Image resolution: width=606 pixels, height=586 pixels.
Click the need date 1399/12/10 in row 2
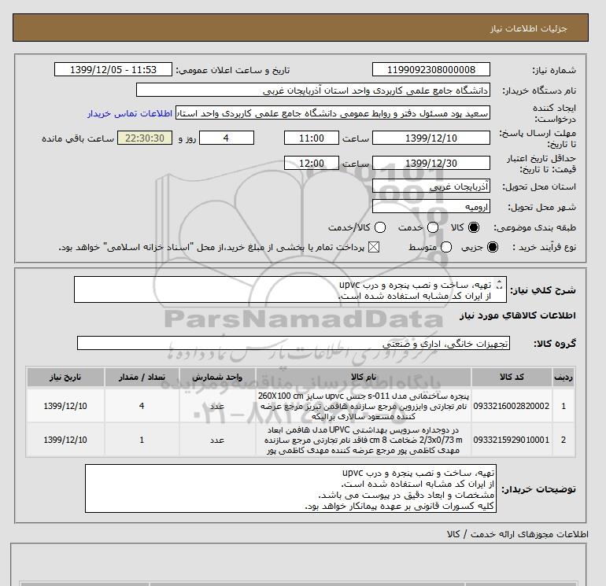point(65,440)
